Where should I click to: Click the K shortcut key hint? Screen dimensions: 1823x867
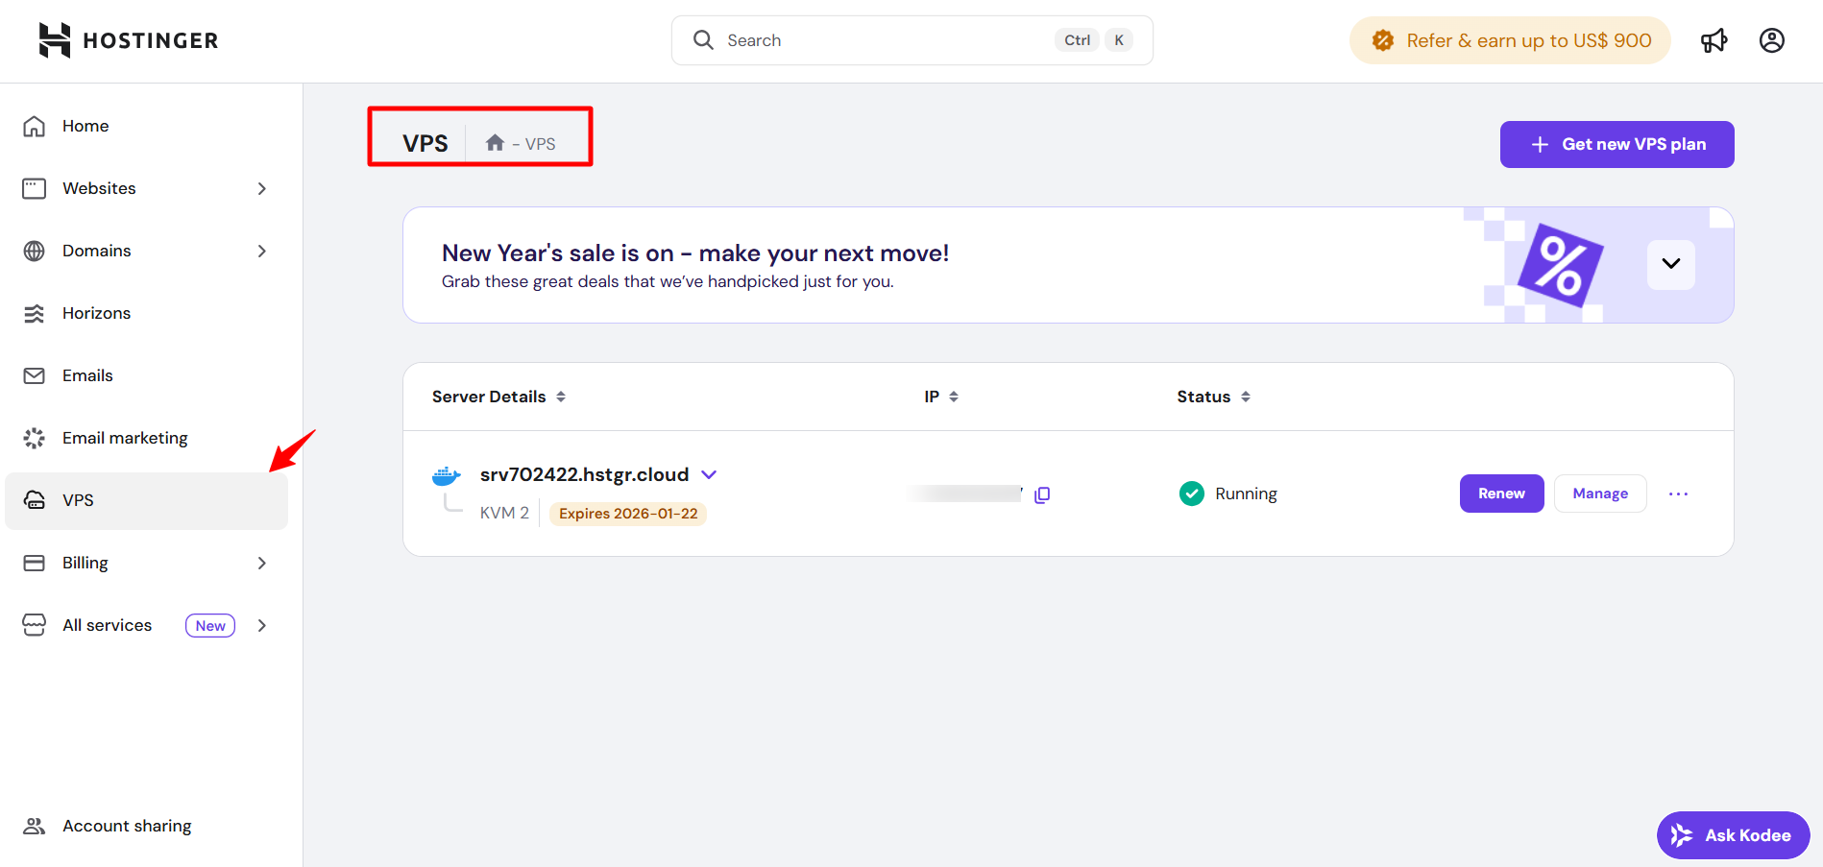tap(1119, 40)
